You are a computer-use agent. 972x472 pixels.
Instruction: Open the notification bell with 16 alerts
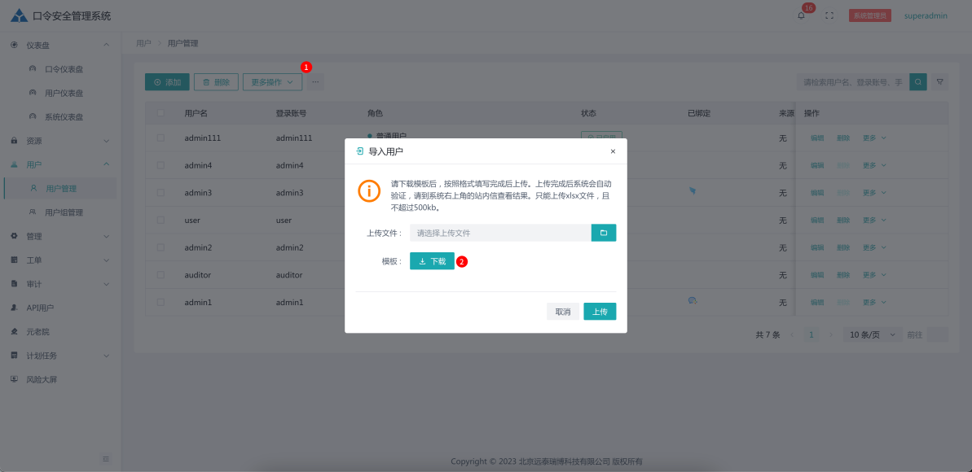tap(801, 15)
